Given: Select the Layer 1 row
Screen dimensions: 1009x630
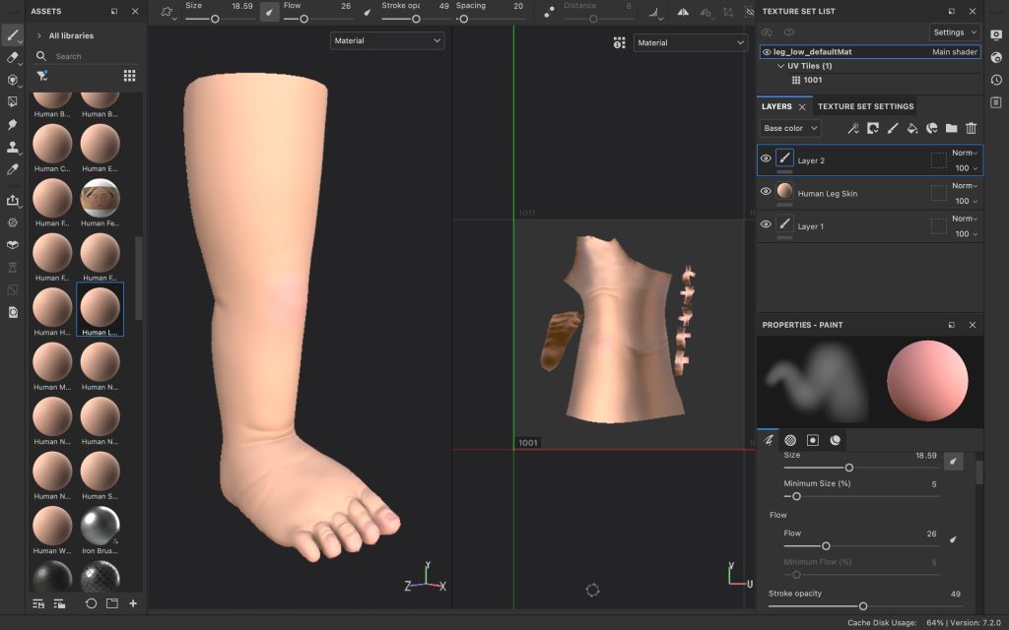Looking at the screenshot, I should click(870, 226).
